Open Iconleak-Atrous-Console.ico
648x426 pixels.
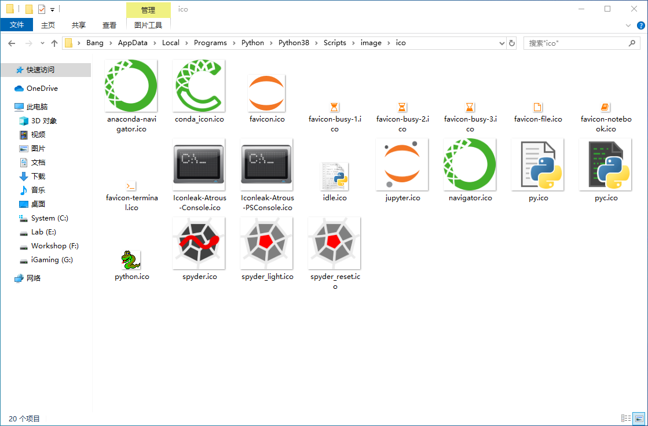point(199,164)
